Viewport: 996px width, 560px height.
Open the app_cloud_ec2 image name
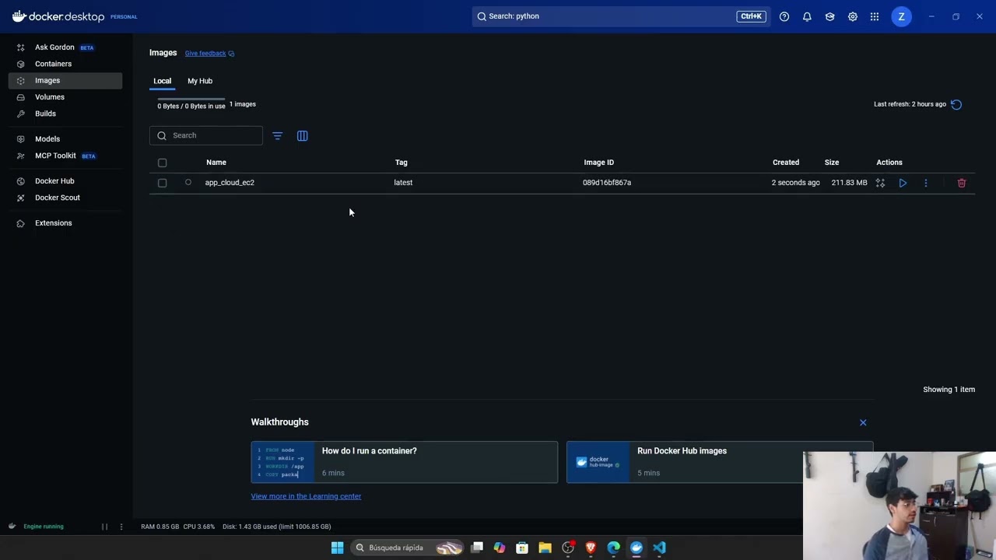click(230, 183)
